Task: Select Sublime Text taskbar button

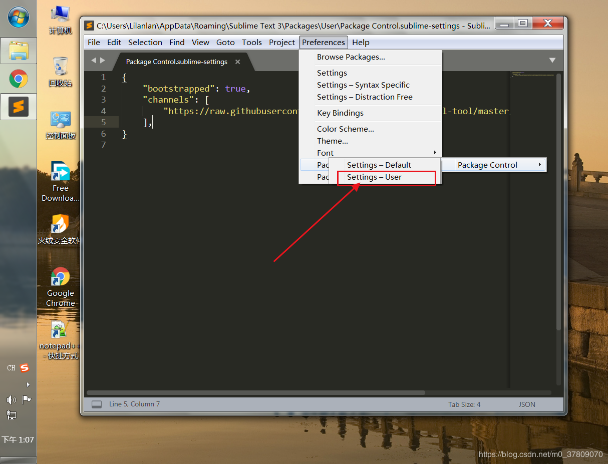Action: click(19, 107)
